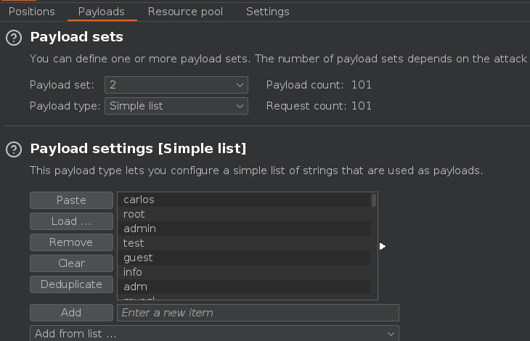The image size is (530, 341).
Task: Open the Resource pool tab
Action: tap(185, 12)
